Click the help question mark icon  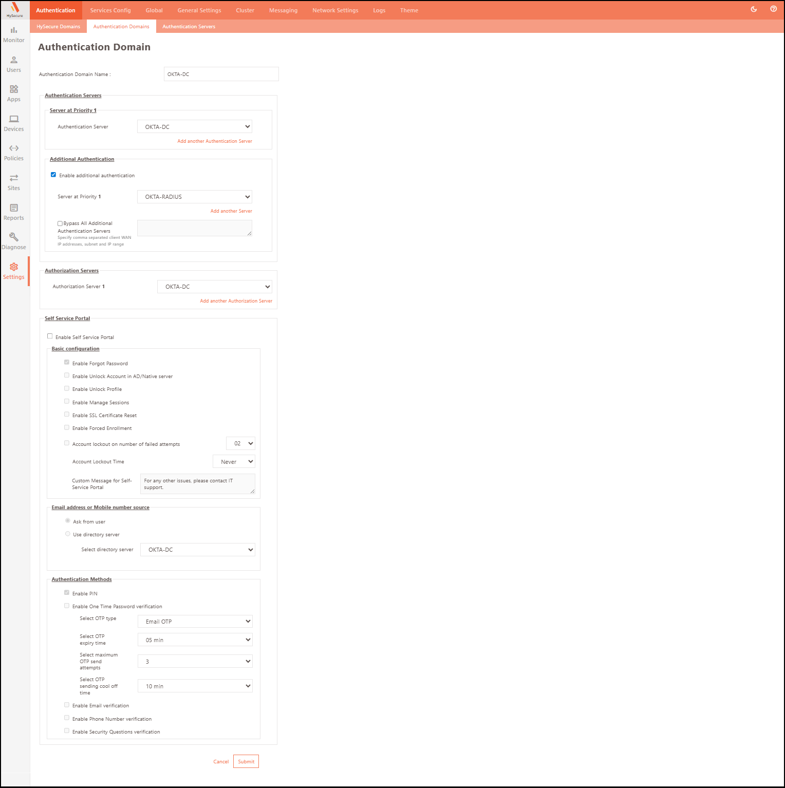click(773, 9)
